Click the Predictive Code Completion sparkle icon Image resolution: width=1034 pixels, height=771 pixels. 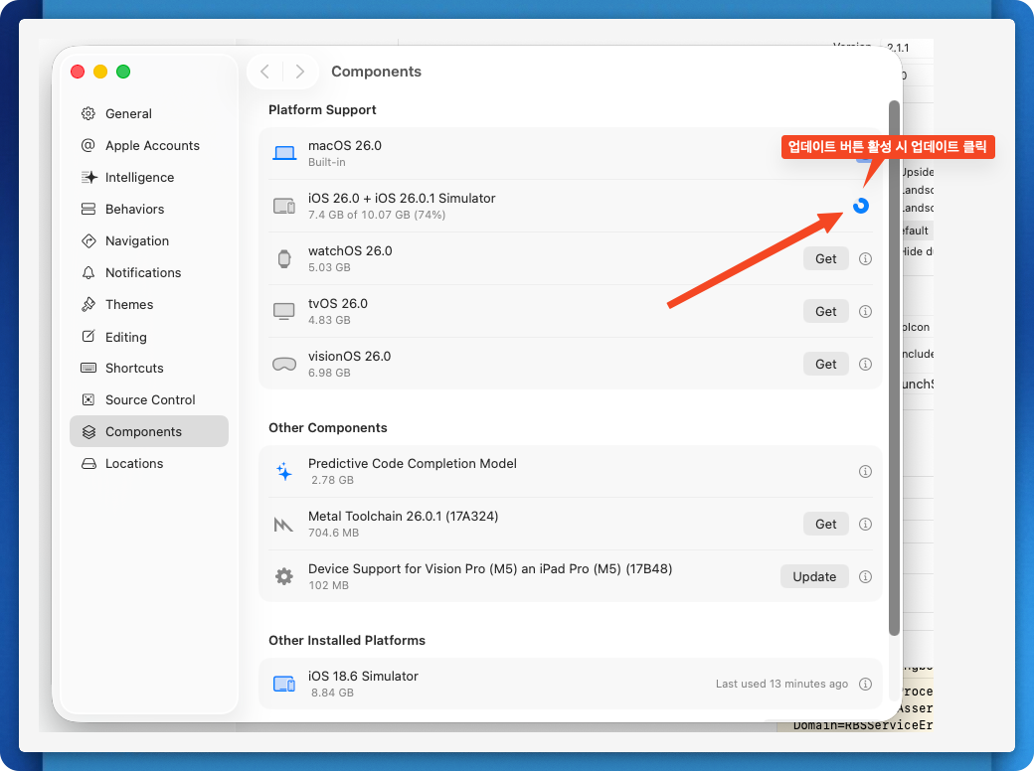click(284, 471)
